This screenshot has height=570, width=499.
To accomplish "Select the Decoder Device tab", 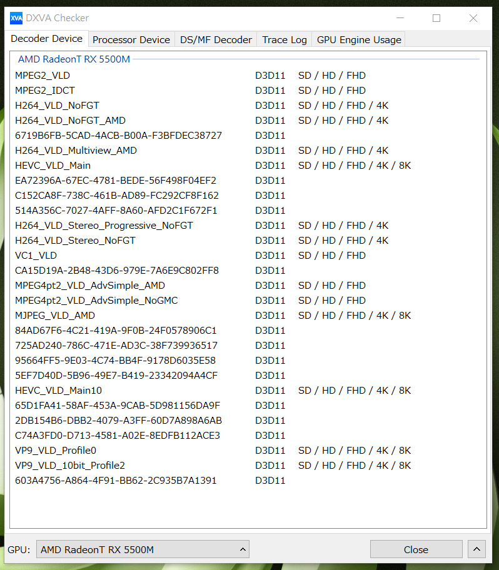I will [46, 39].
